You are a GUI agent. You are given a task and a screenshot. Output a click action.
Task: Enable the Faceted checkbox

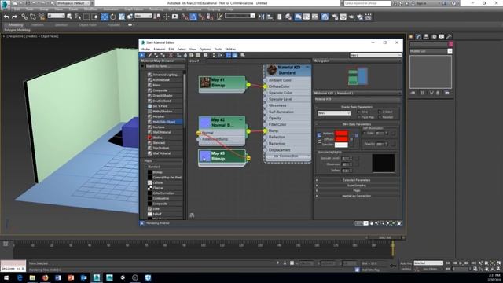click(380, 117)
